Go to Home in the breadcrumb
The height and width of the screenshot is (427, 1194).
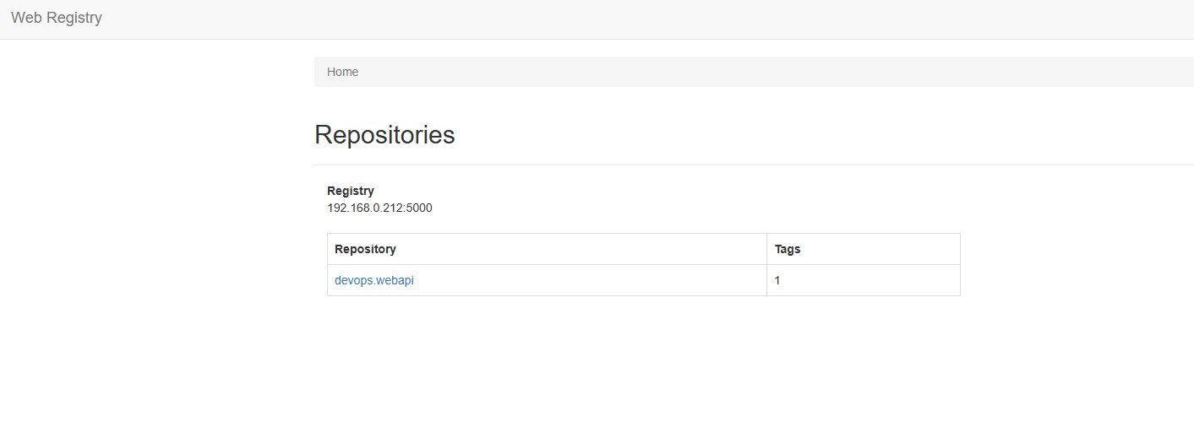click(x=342, y=72)
